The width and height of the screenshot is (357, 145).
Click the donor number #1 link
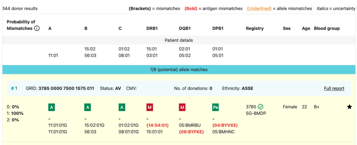(x=14, y=88)
